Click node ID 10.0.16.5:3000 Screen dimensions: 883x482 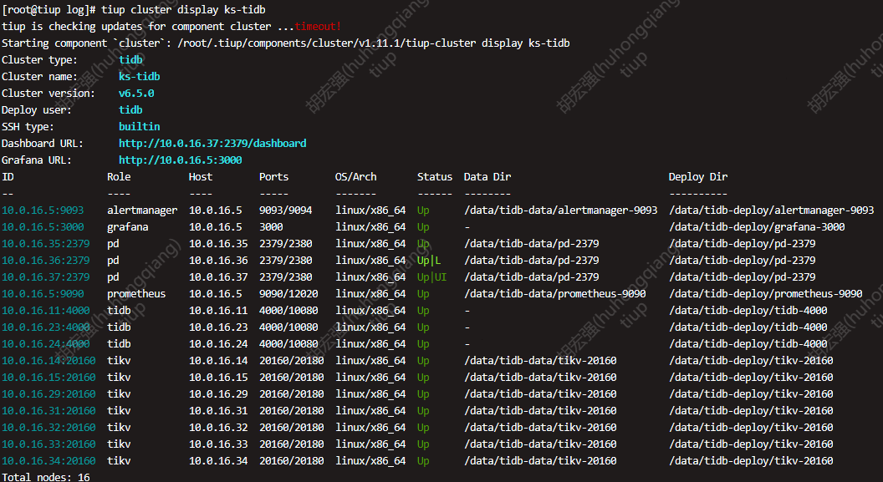click(x=43, y=227)
